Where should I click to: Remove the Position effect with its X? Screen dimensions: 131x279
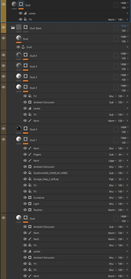click(x=127, y=210)
